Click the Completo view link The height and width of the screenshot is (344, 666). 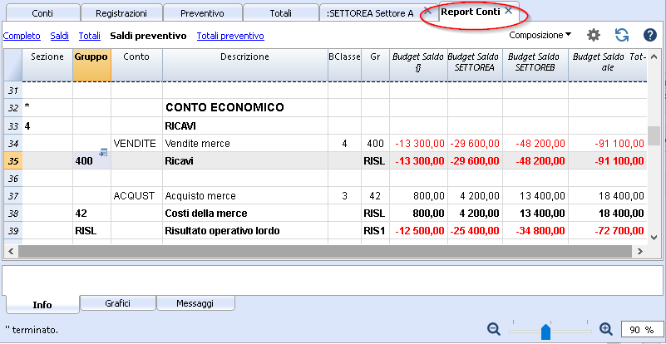click(x=22, y=36)
